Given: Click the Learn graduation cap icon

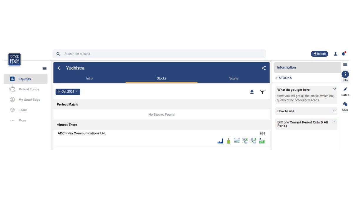Looking at the screenshot, I should pos(12,110).
